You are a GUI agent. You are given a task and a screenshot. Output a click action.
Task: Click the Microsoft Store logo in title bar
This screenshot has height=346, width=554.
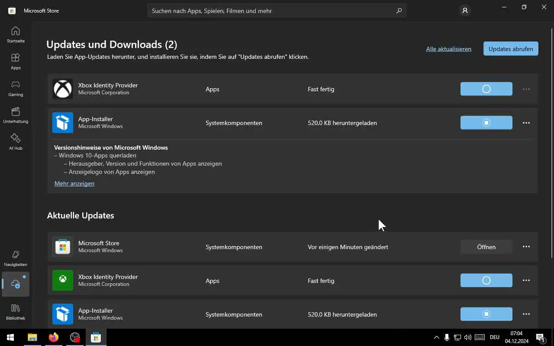coord(12,10)
